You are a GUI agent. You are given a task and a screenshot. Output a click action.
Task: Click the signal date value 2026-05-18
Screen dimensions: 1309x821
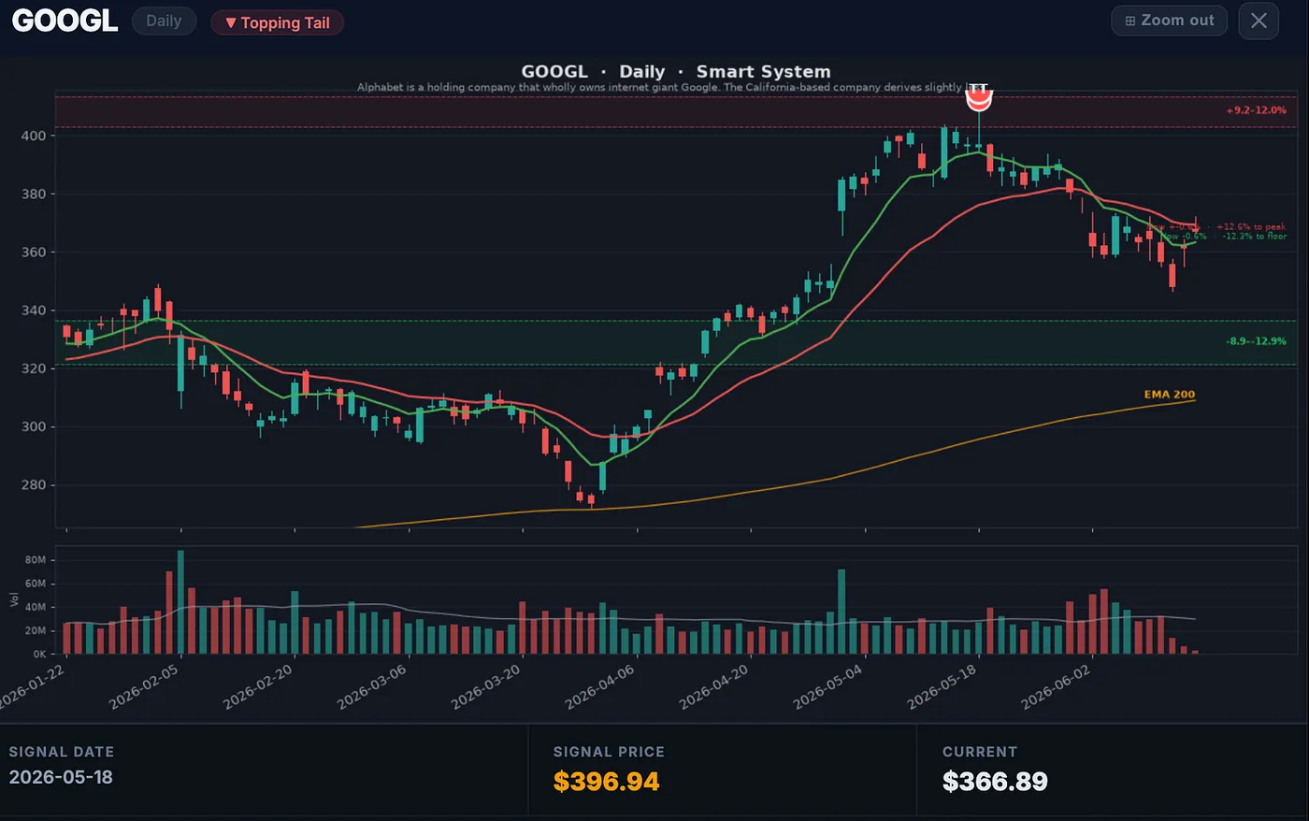tap(61, 777)
